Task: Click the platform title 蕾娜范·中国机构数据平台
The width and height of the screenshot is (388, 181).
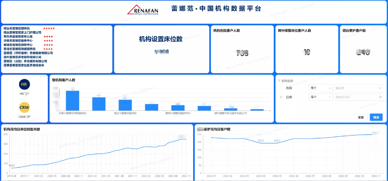Action: [216, 9]
